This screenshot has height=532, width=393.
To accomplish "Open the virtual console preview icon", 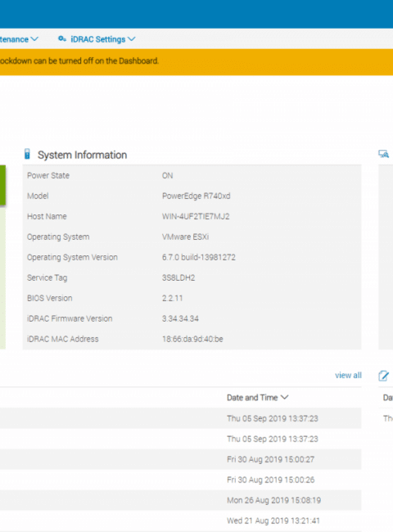I will [x=383, y=154].
